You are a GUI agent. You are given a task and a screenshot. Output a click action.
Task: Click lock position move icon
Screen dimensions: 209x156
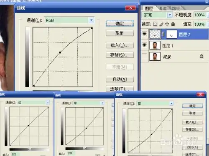tap(167, 24)
